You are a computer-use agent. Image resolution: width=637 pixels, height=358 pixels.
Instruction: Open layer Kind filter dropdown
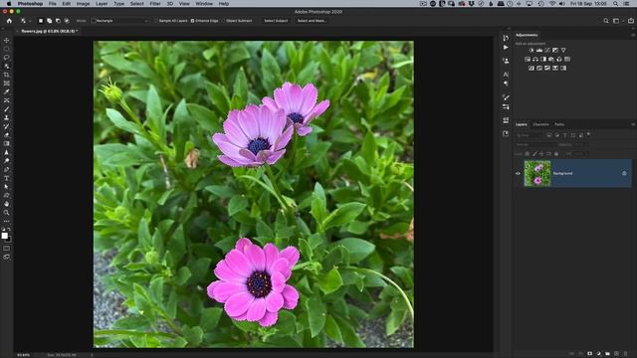(530, 135)
